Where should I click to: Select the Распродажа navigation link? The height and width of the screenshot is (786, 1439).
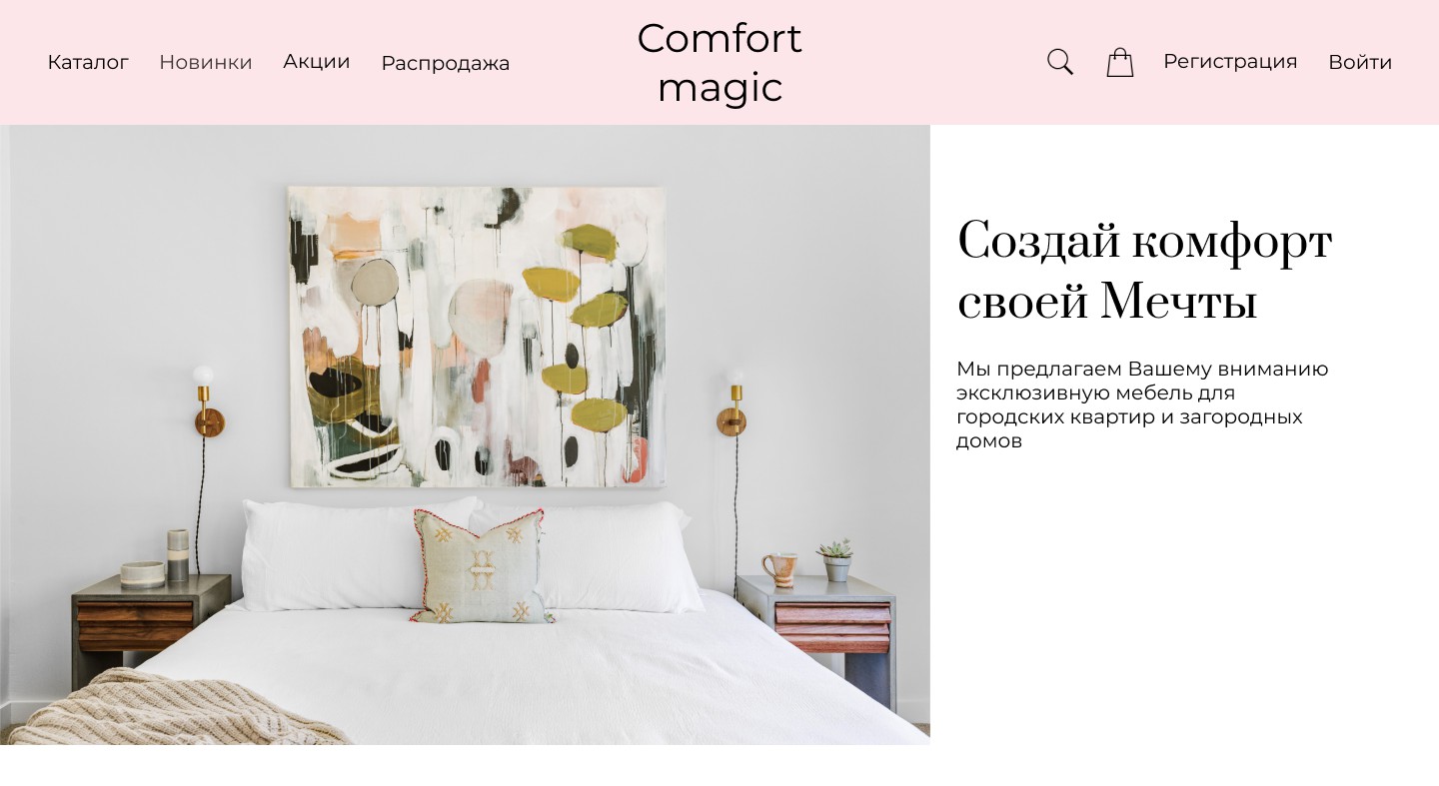[x=446, y=63]
